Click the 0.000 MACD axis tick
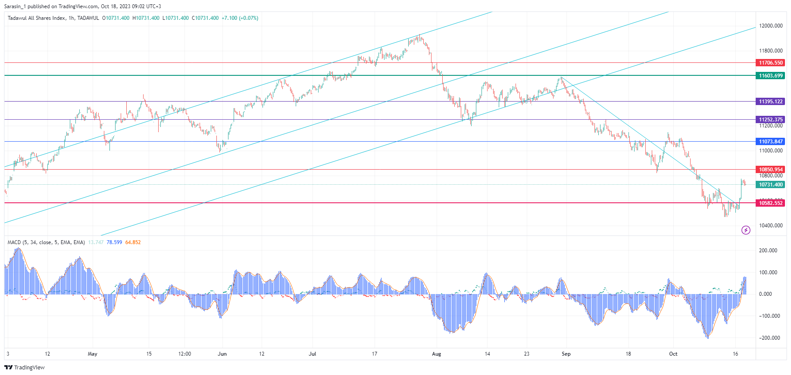This screenshot has height=375, width=791. [766, 294]
